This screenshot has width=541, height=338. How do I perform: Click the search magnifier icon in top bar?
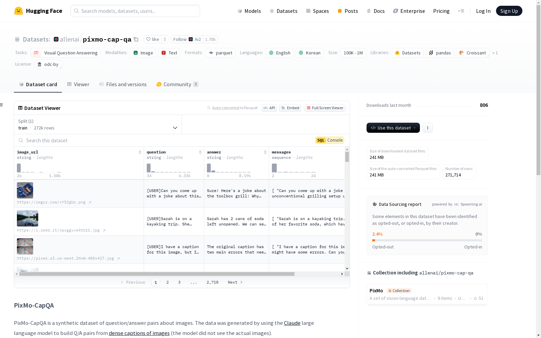tap(76, 11)
